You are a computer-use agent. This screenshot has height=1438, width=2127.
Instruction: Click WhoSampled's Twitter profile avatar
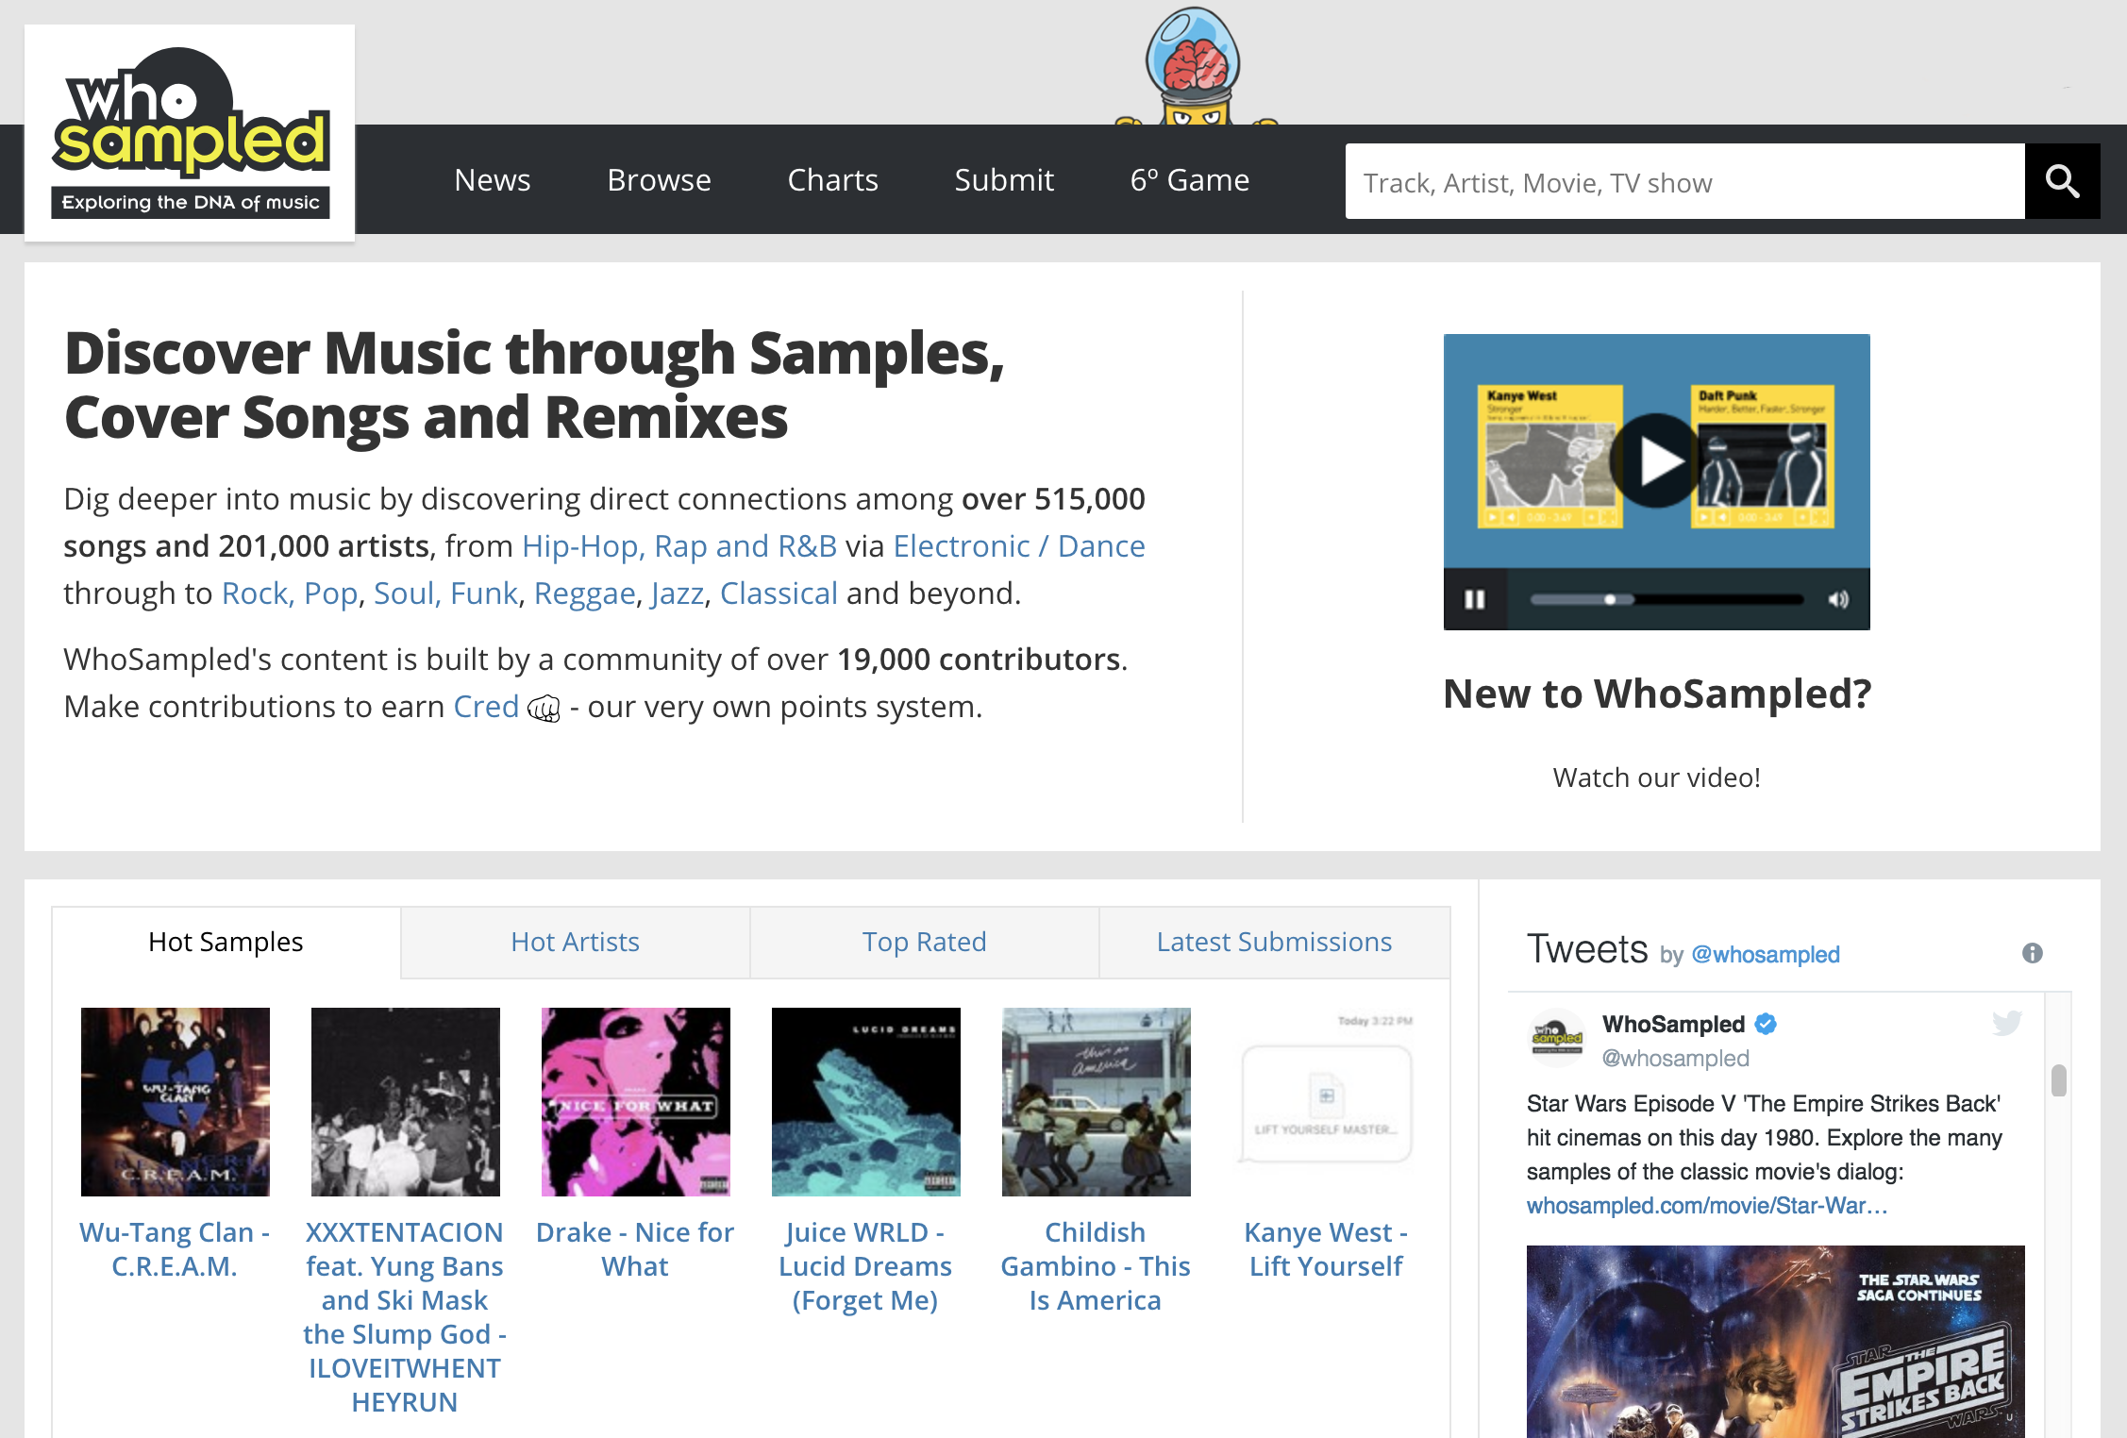pyautogui.click(x=1556, y=1038)
